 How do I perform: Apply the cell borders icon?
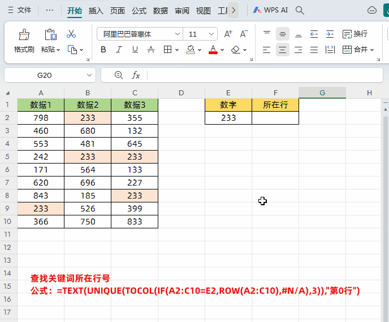tap(168, 50)
